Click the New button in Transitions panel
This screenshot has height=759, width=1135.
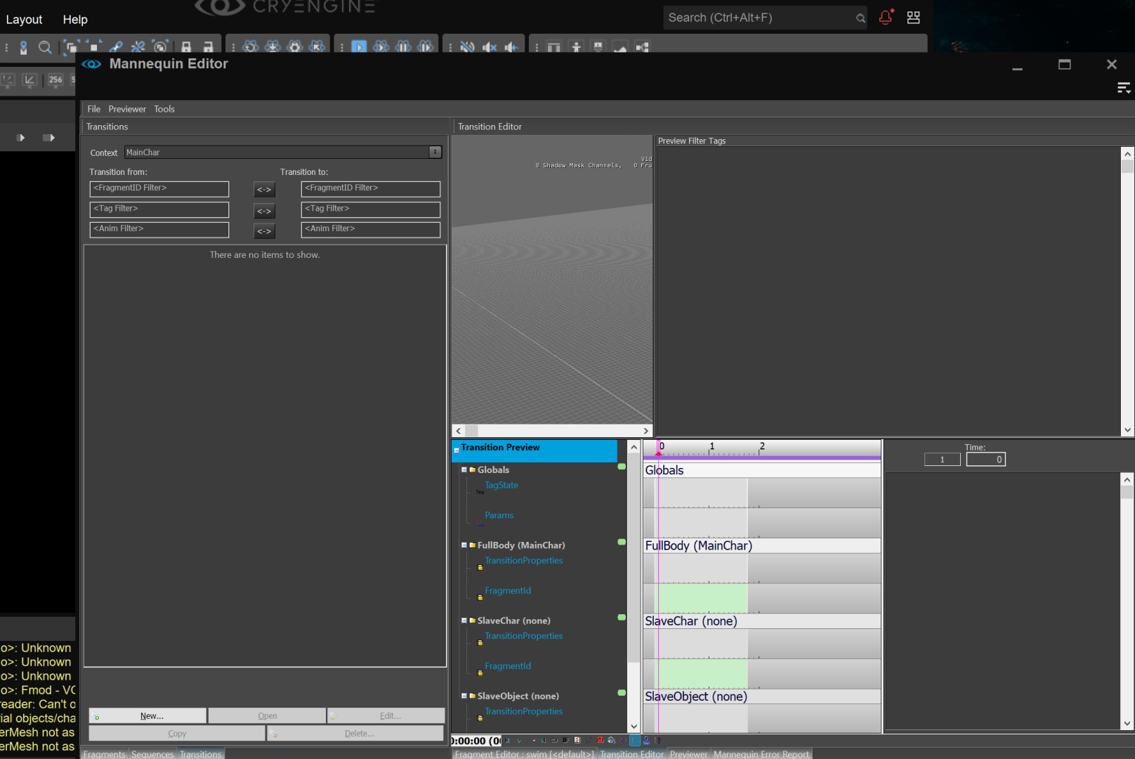pos(147,715)
